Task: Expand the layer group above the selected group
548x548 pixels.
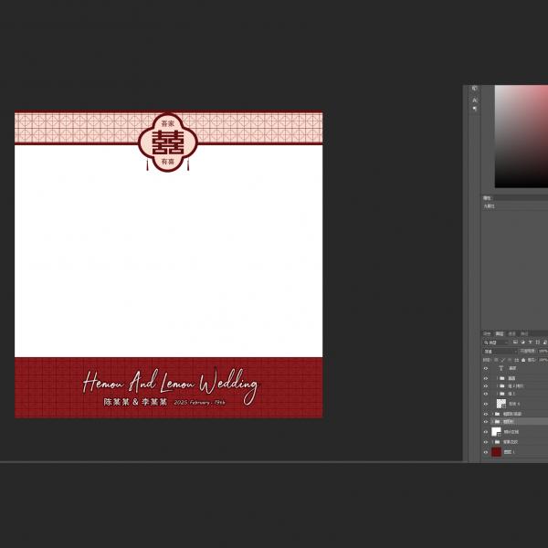Action: click(x=492, y=414)
